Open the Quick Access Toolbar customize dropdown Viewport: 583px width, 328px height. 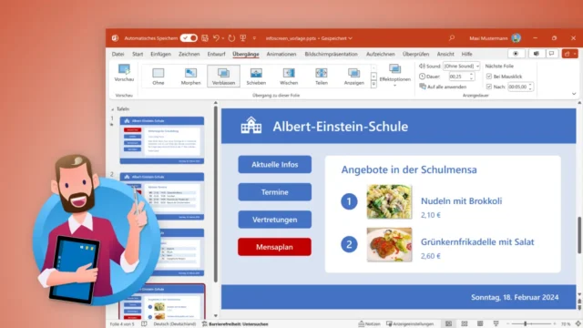255,38
